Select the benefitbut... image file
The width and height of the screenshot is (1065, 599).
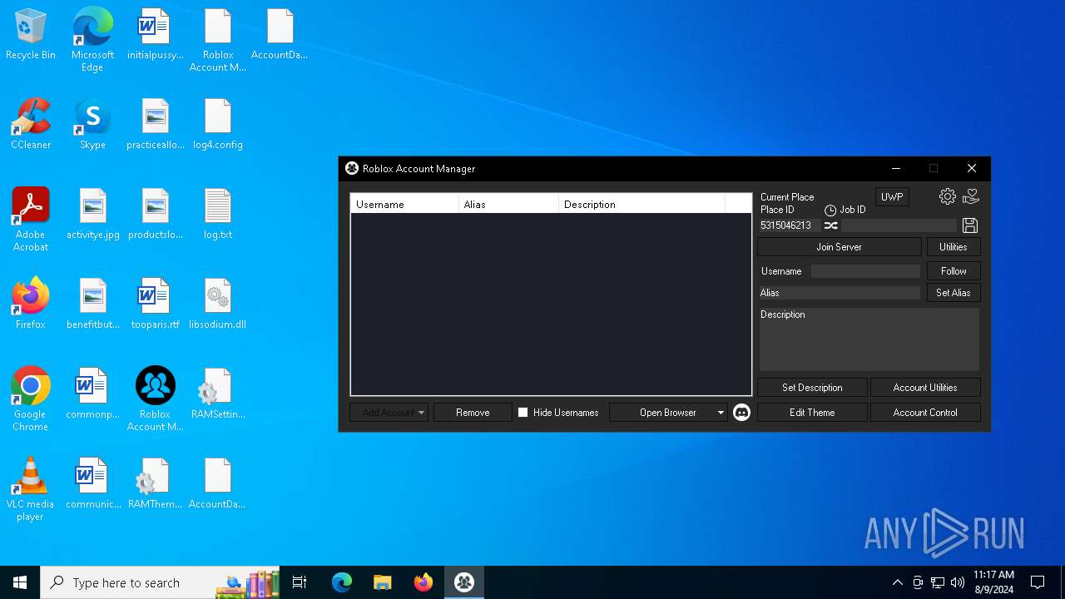tap(92, 304)
